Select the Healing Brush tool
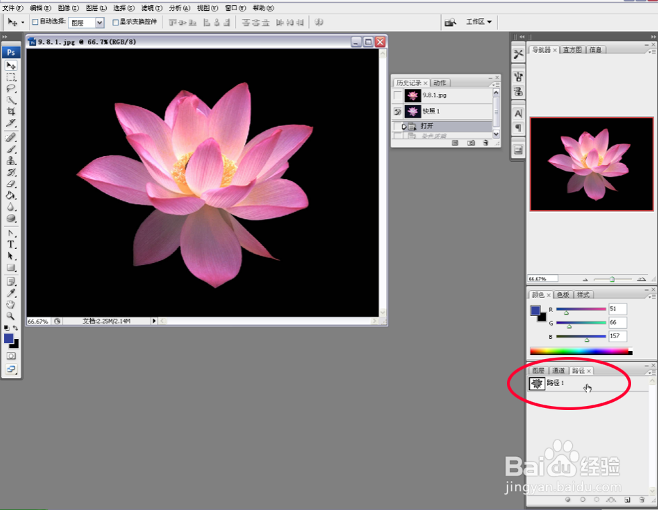658x510 pixels. click(x=11, y=138)
